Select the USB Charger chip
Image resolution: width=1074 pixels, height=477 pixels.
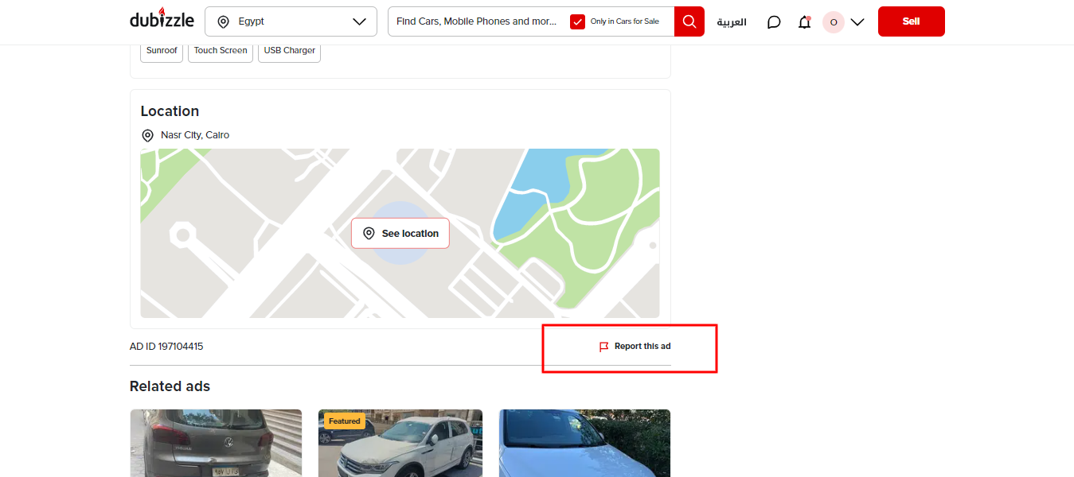coord(288,50)
